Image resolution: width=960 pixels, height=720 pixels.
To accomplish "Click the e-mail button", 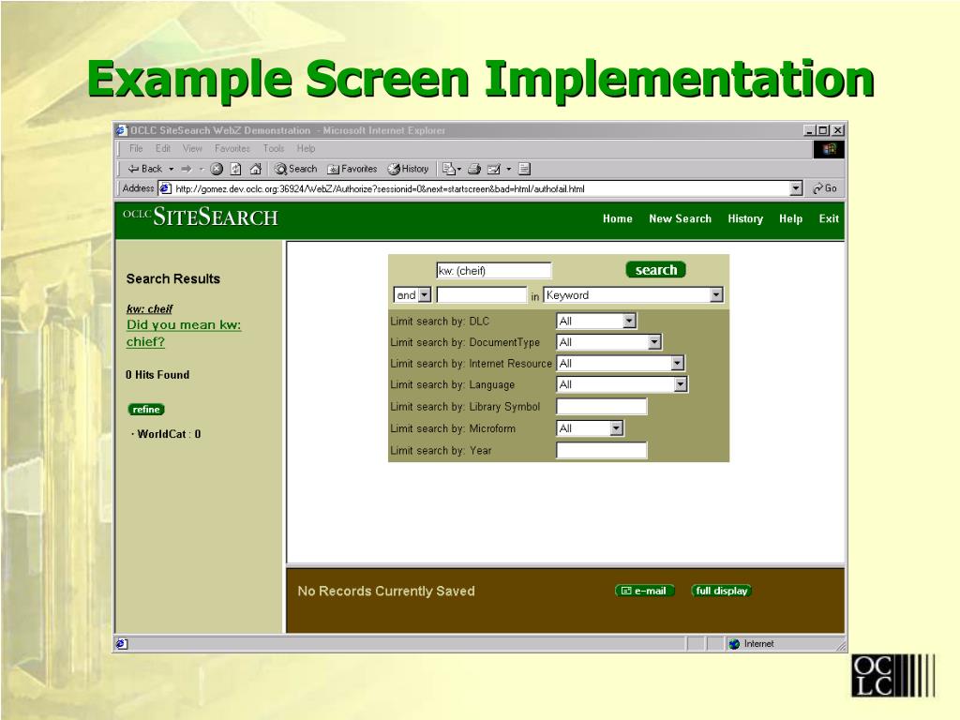I will coord(645,591).
